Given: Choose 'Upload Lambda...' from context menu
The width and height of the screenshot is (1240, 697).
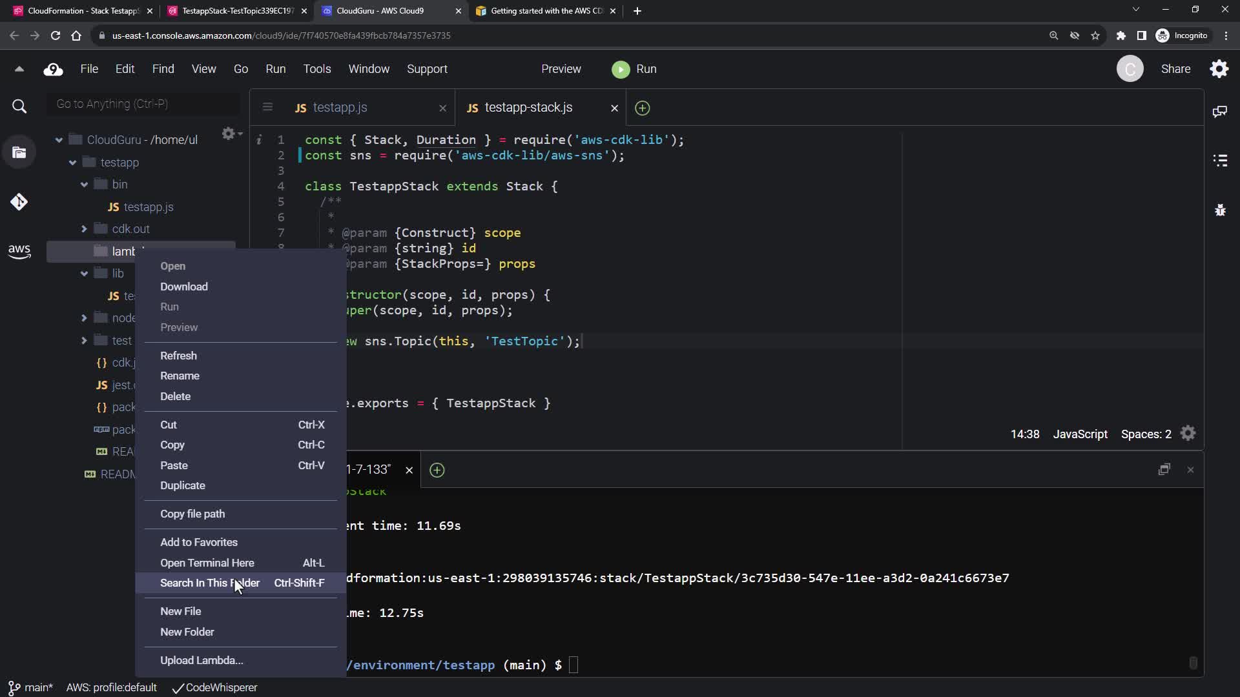Looking at the screenshot, I should tap(201, 660).
